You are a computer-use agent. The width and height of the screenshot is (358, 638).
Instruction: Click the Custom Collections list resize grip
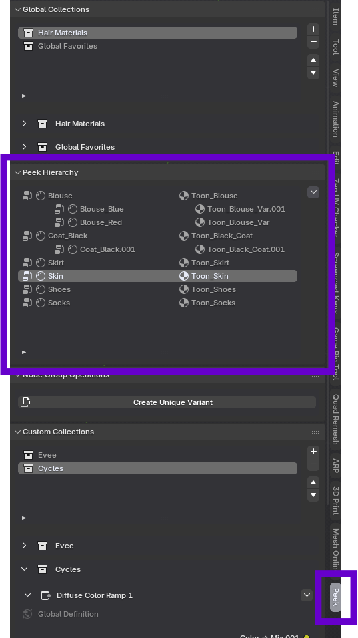[164, 518]
